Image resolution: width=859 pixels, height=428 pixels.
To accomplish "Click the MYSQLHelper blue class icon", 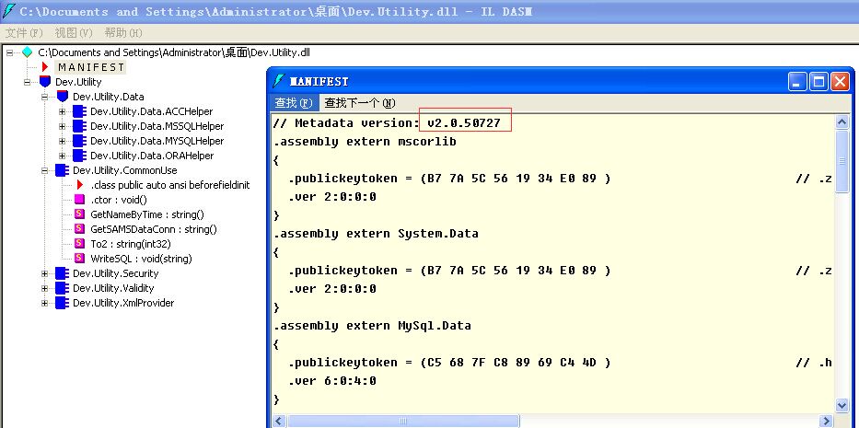I will click(79, 141).
